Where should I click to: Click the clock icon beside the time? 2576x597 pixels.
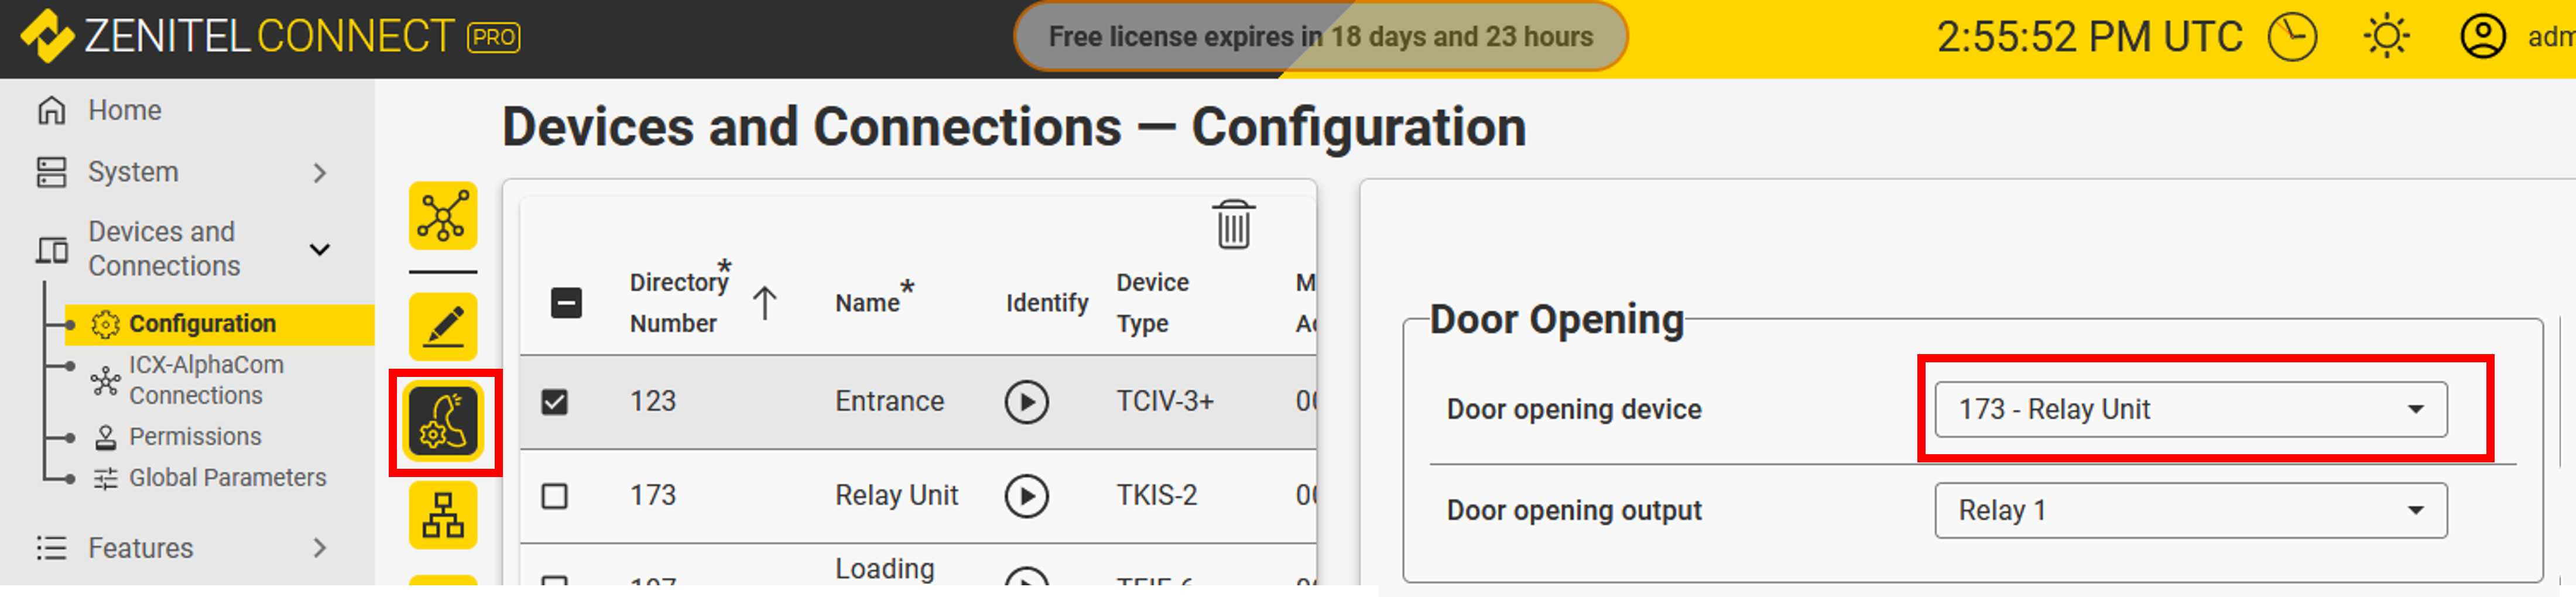2292,38
